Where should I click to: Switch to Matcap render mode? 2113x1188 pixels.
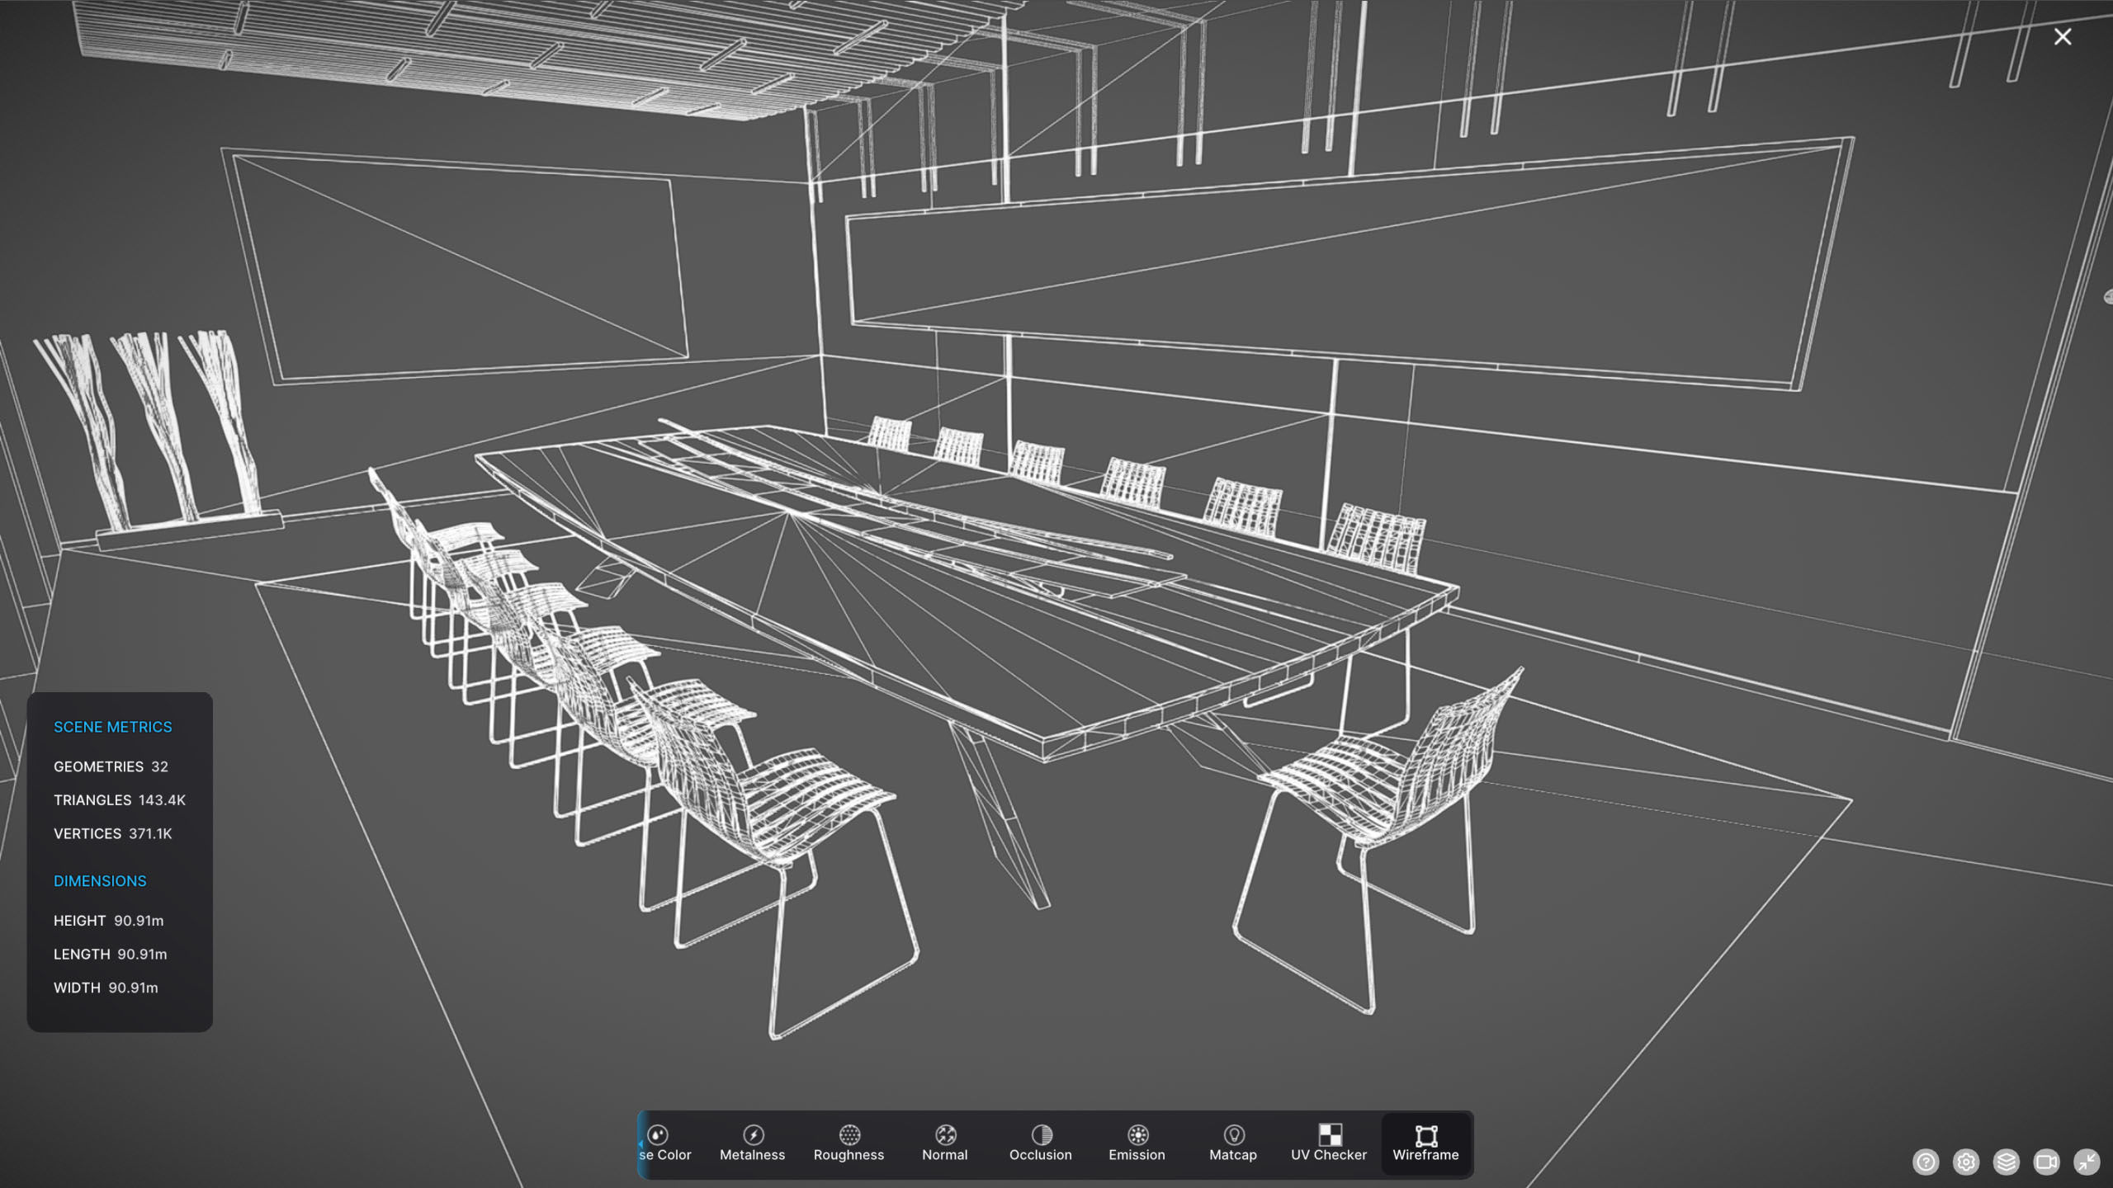(x=1232, y=1143)
